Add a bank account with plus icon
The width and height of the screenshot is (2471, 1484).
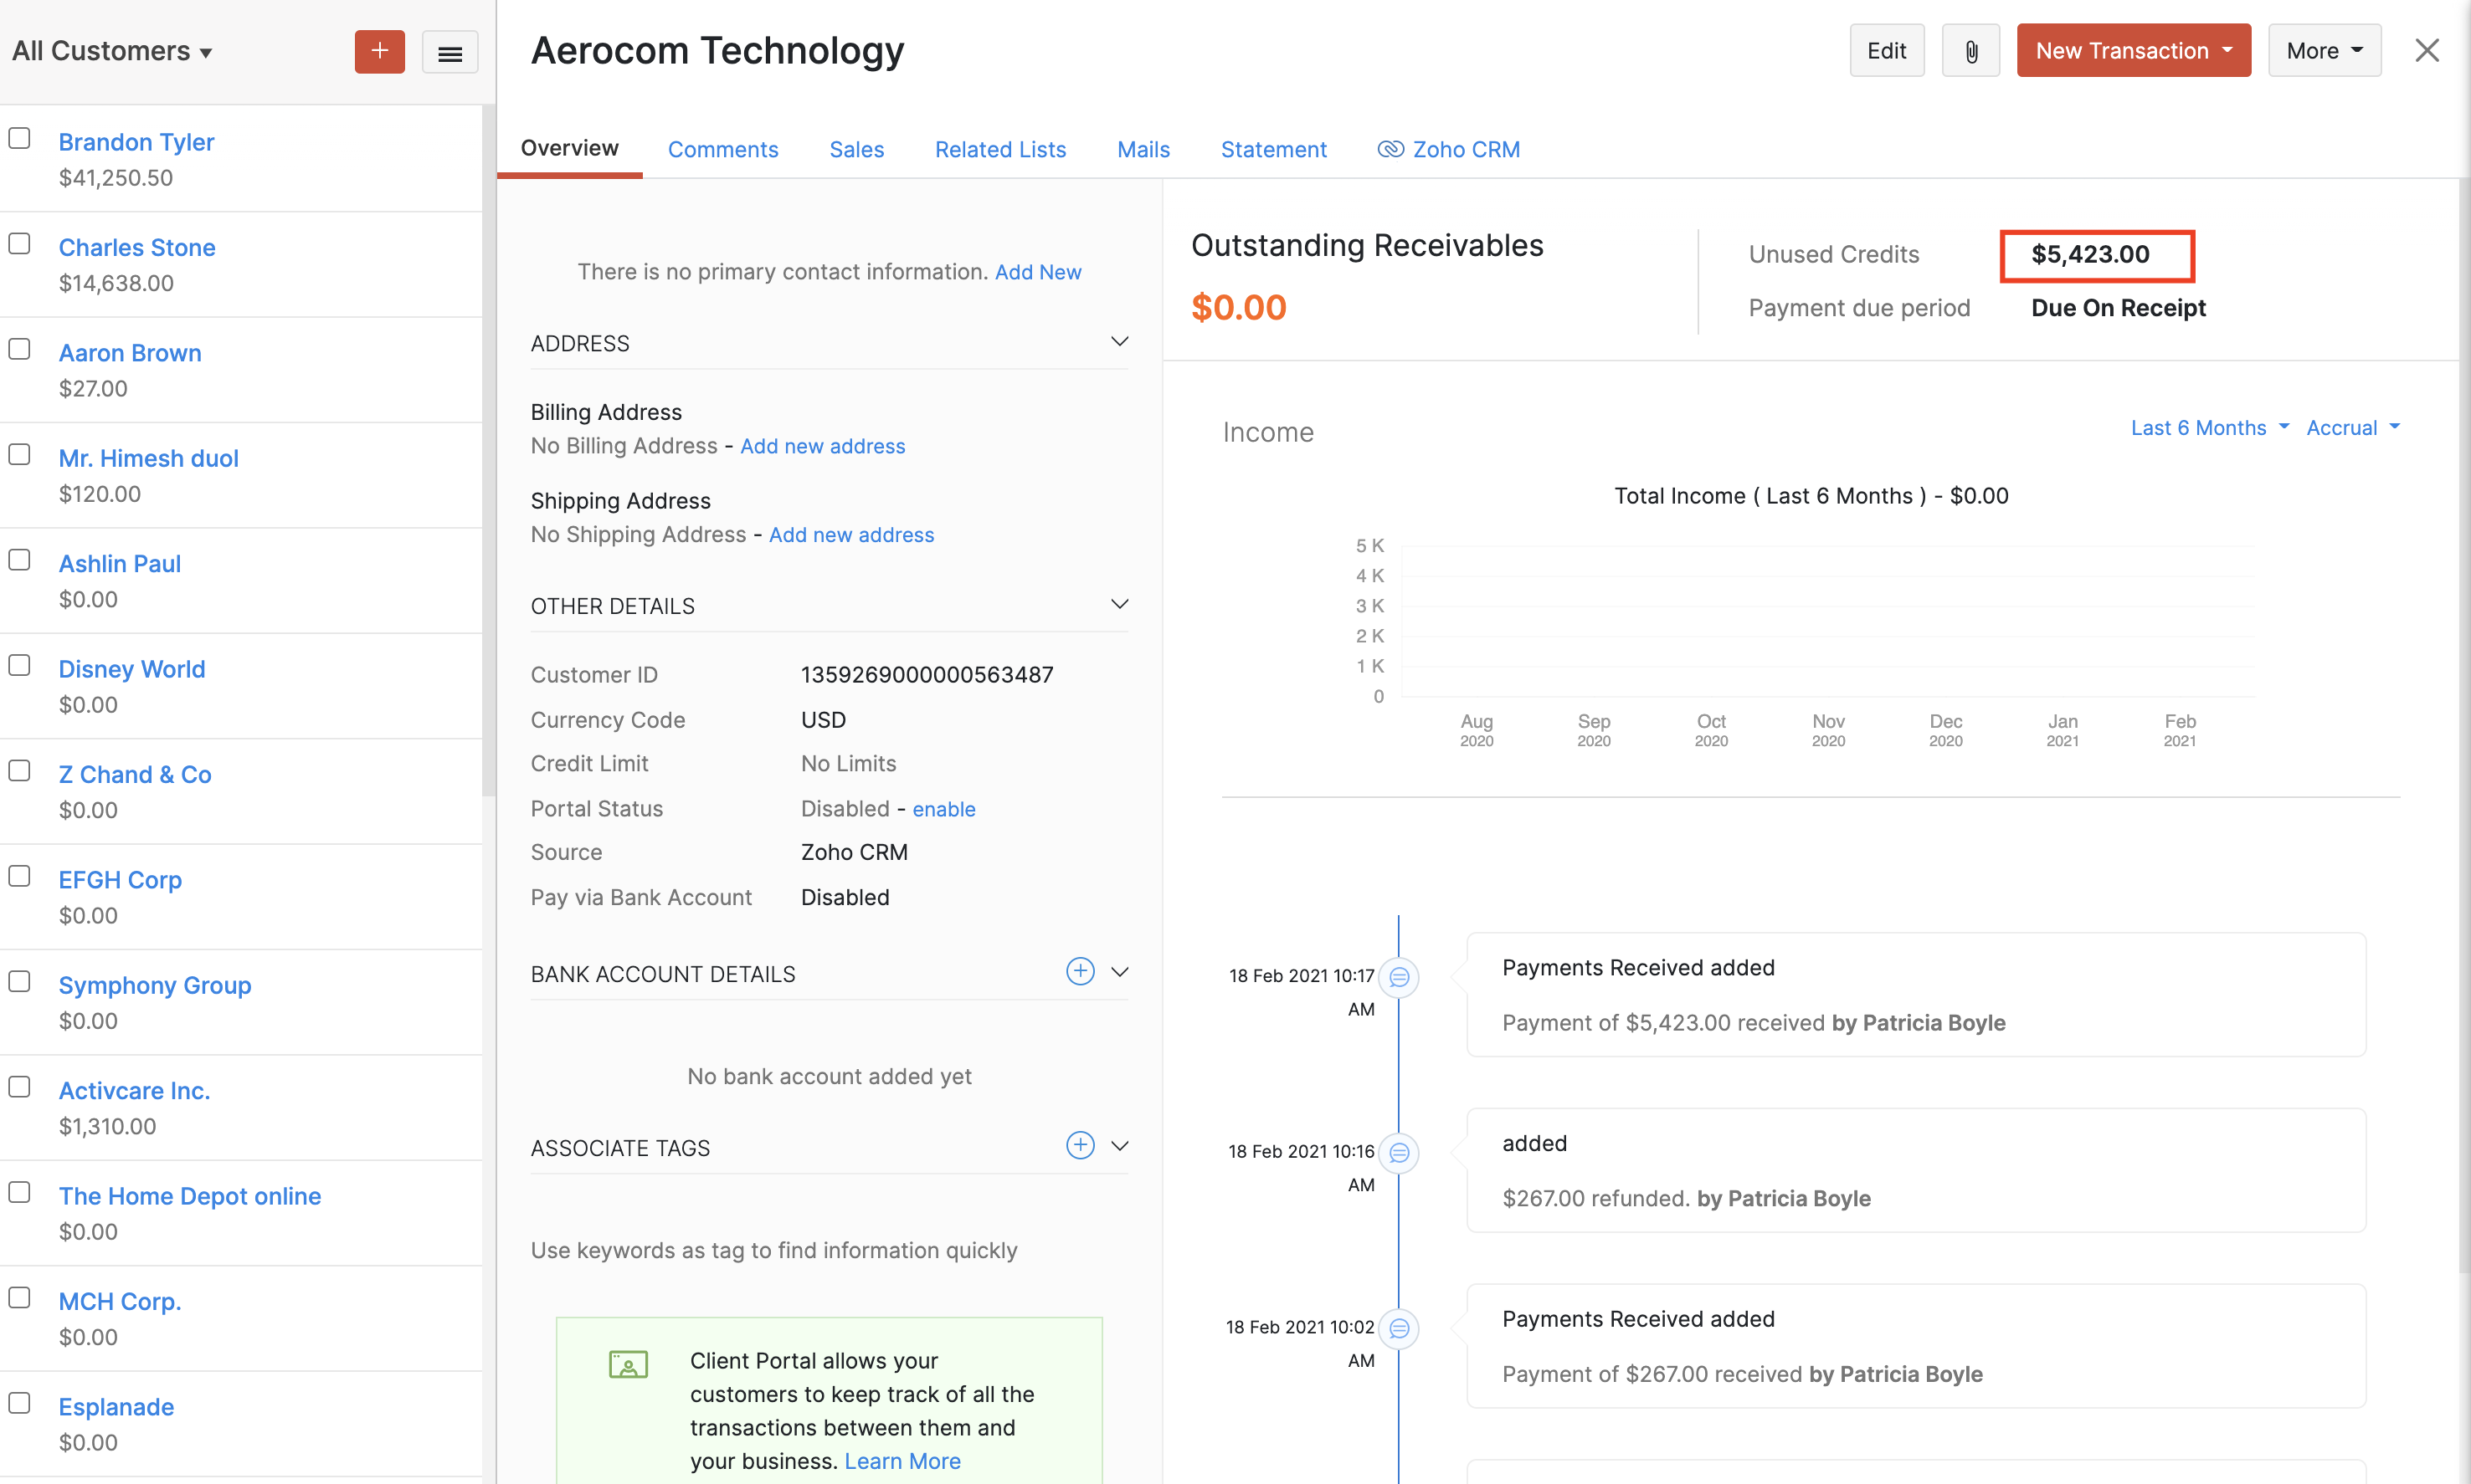1080,971
